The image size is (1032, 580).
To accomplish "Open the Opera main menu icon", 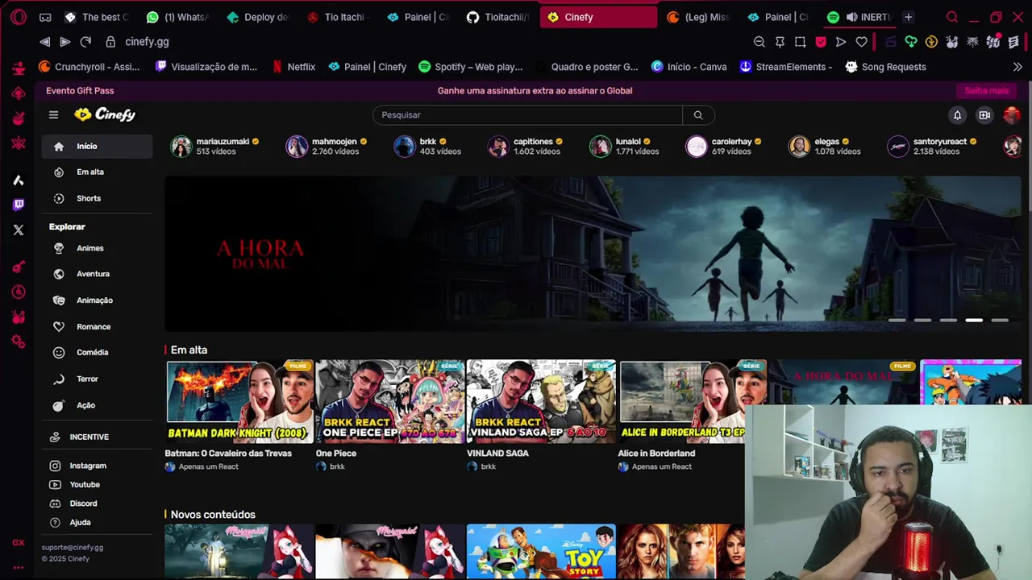I will tap(19, 17).
